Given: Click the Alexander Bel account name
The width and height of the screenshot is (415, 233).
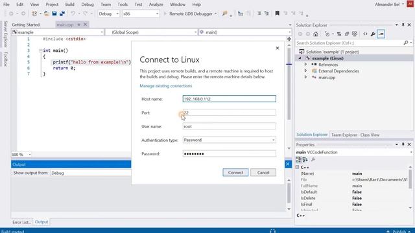Looking at the screenshot, I should pos(387,5).
